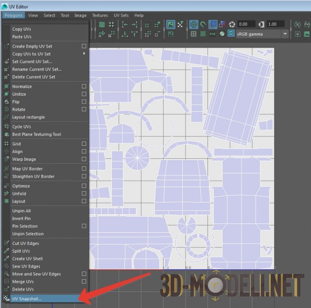311x308 pixels.
Task: Expand the Copy UVs to UV Set submenu
Action: click(x=84, y=53)
